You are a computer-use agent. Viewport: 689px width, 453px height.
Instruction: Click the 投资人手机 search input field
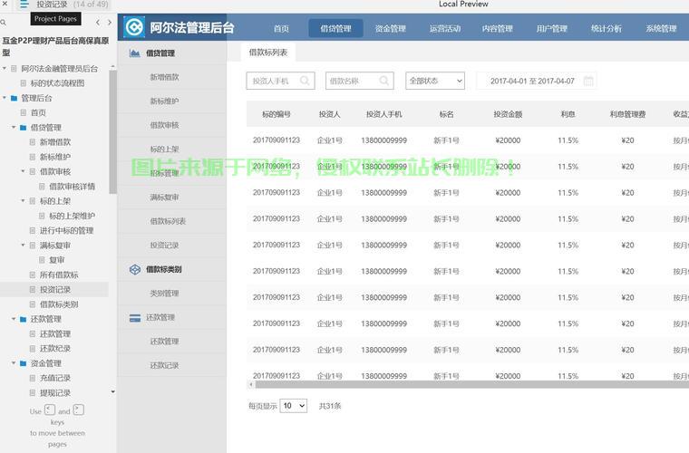[280, 81]
